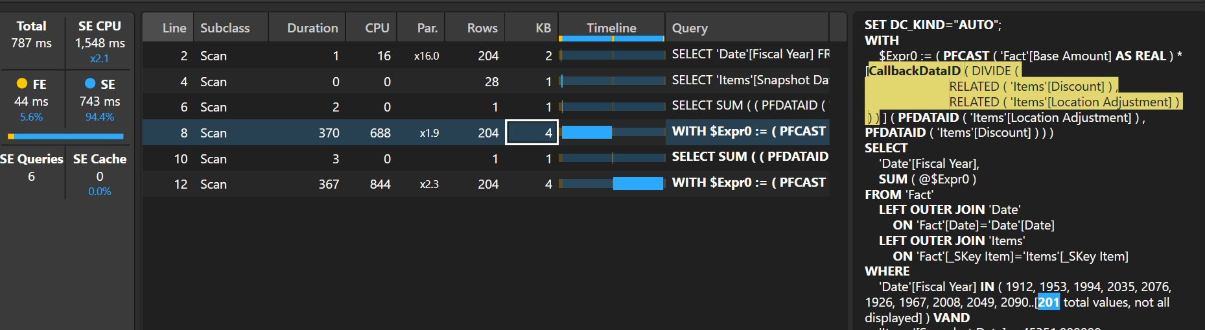Click the Query column header
This screenshot has height=330, width=1205.
[x=690, y=28]
